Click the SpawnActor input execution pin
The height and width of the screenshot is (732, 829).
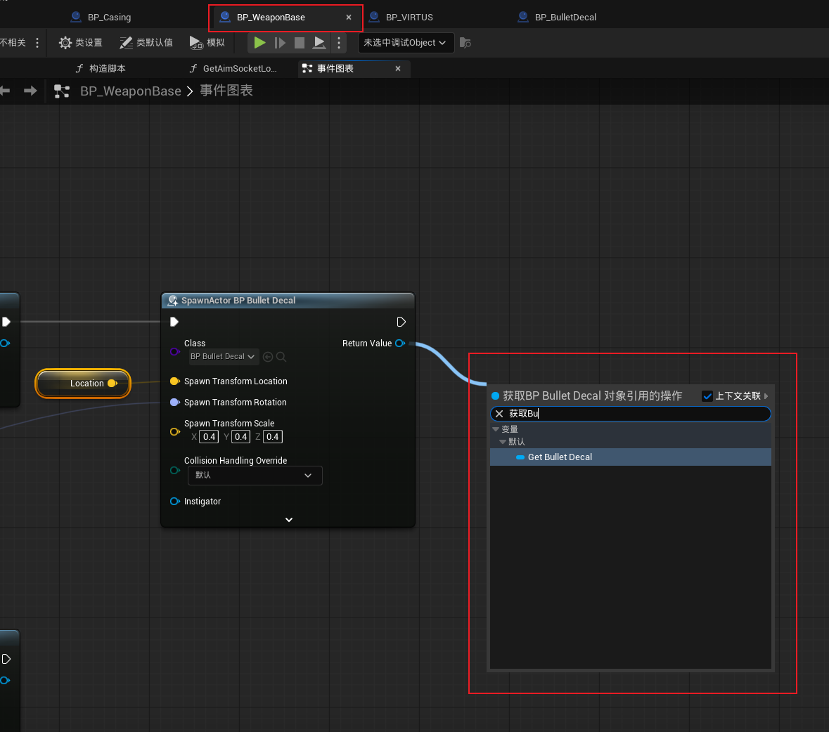coord(174,322)
